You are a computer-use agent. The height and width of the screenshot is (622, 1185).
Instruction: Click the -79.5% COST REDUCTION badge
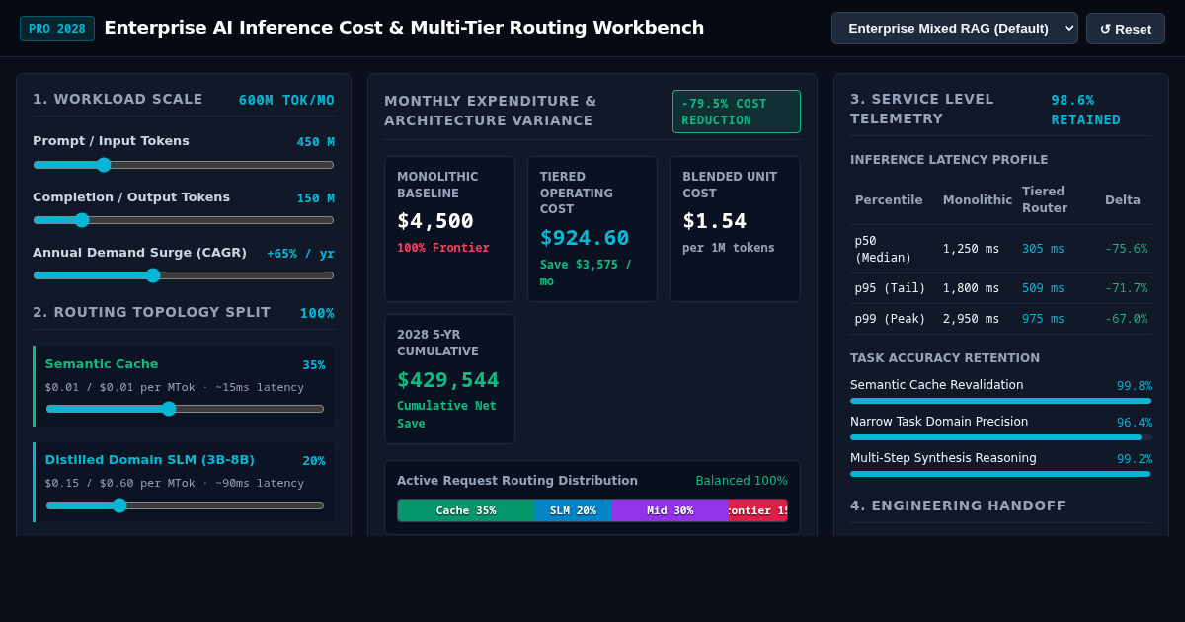(737, 112)
